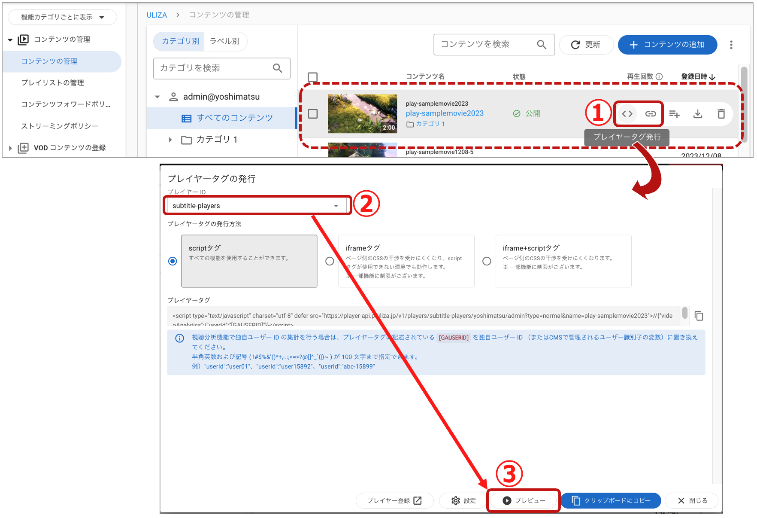
Task: Click the コンテンツの管理 section icon
Action: tap(23, 40)
